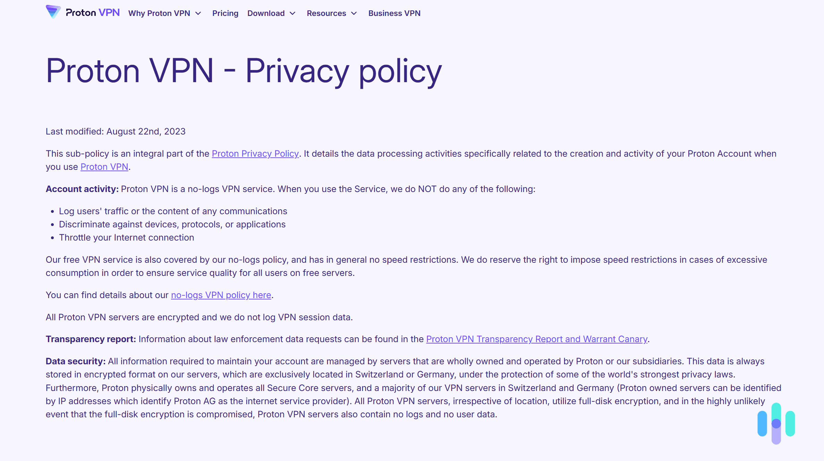The image size is (824, 461).
Task: Click the Account activity bold label
Action: [x=82, y=189]
